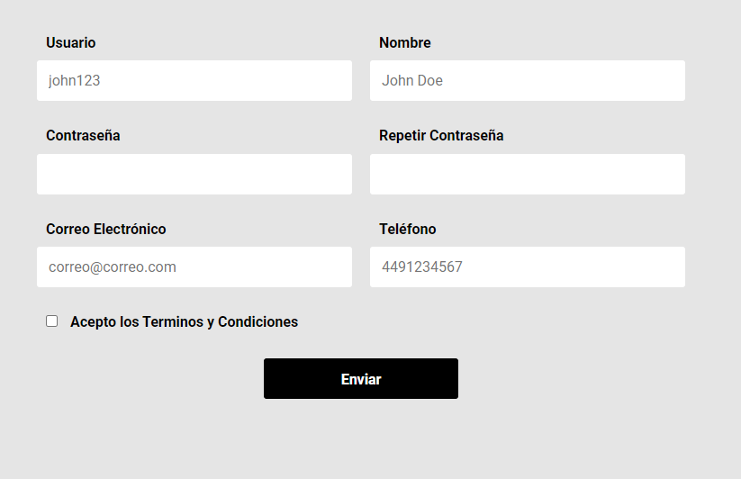Click the Correo Electrónico label

click(106, 229)
